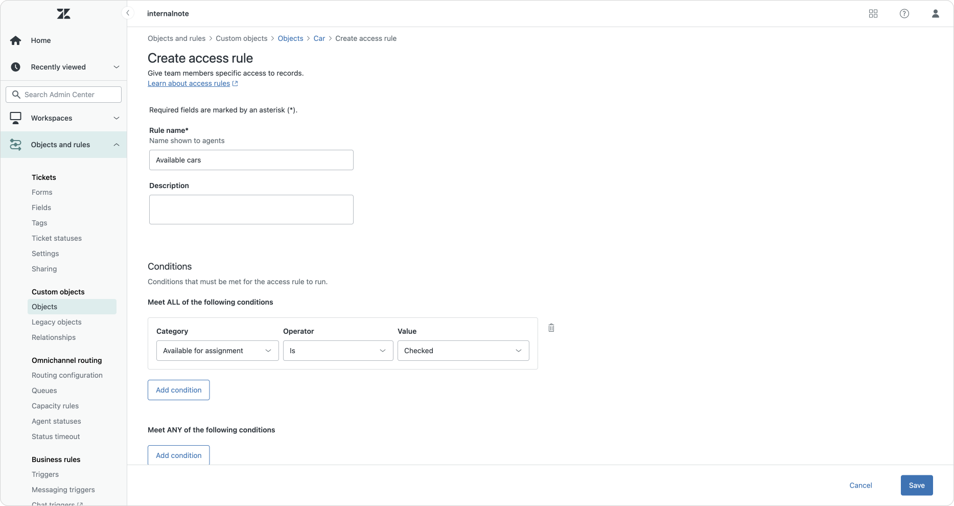The image size is (954, 506).
Task: Expand the Recently viewed section
Action: 116,67
